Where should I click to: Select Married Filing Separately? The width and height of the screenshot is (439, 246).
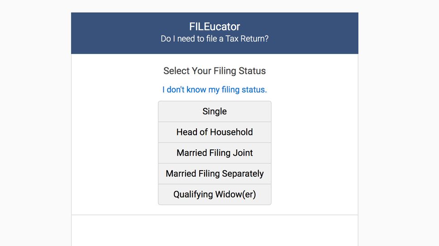click(215, 174)
